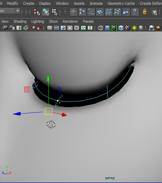Toggle X-ray display icon

(x=158, y=28)
